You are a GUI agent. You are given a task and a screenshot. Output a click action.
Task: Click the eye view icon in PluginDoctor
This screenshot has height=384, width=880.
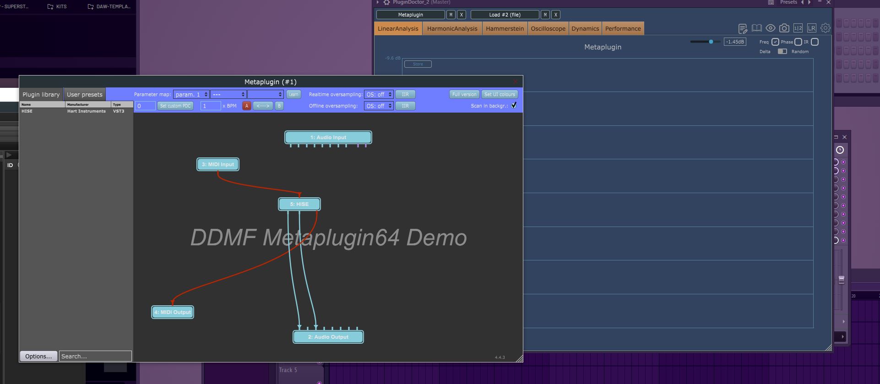click(x=770, y=28)
